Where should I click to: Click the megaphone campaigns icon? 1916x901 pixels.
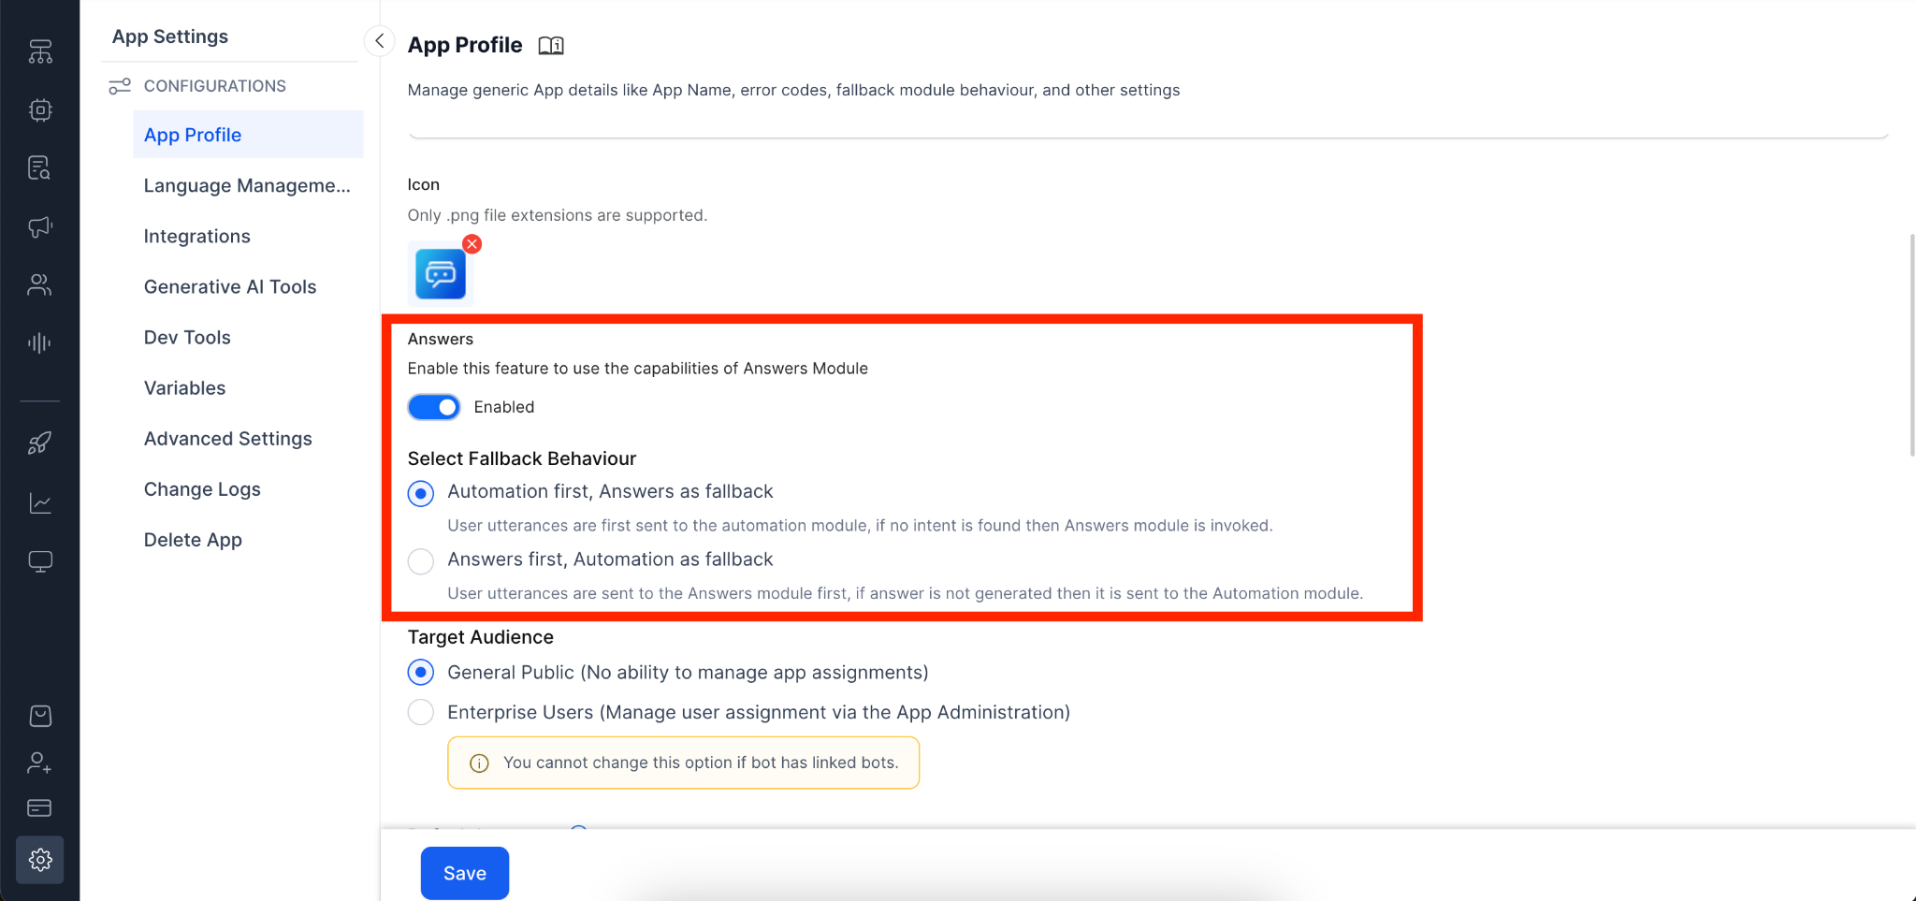tap(39, 226)
